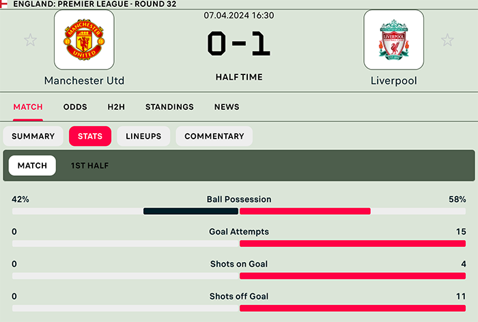Screen dimensions: 478x322
Task: Open the ODDS tab
Action: coord(75,107)
